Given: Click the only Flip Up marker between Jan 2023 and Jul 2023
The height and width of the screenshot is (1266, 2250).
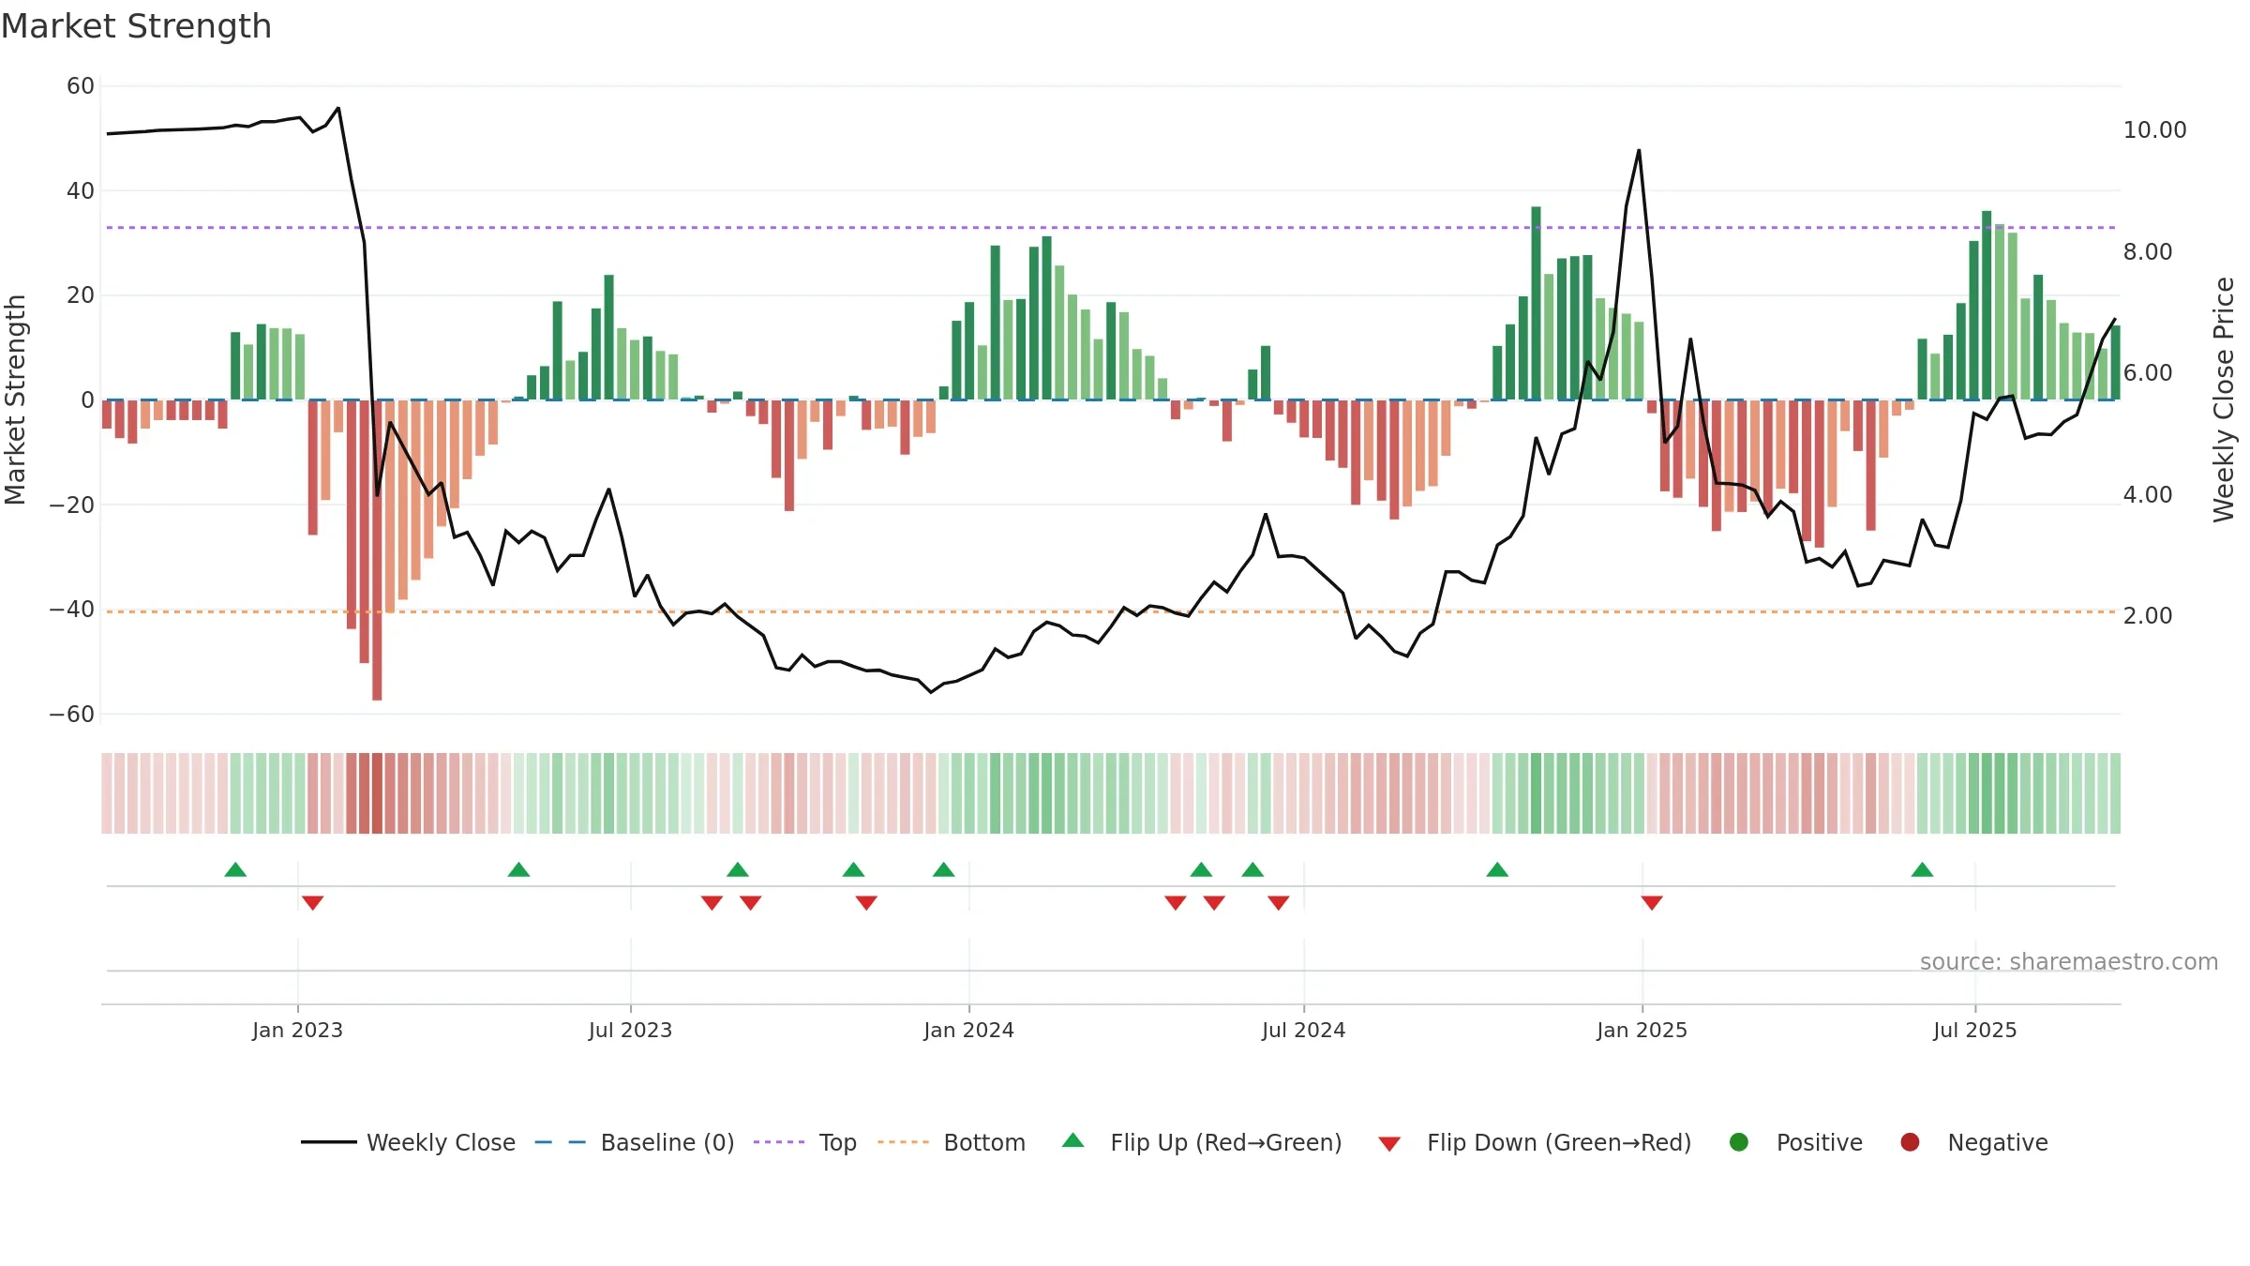Looking at the screenshot, I should pos(518,869).
